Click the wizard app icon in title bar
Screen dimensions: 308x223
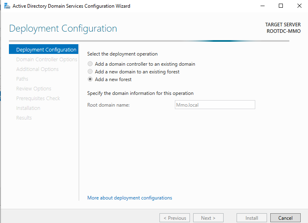pos(7,6)
